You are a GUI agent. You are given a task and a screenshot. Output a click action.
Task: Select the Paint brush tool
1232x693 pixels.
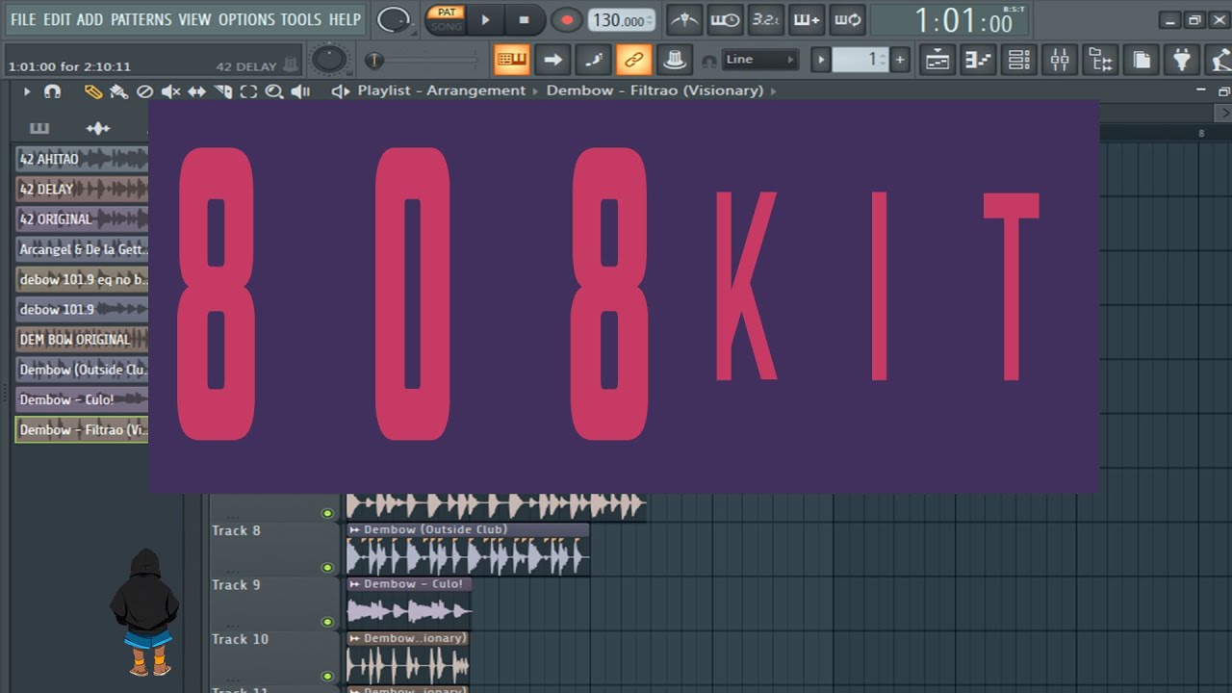119,91
